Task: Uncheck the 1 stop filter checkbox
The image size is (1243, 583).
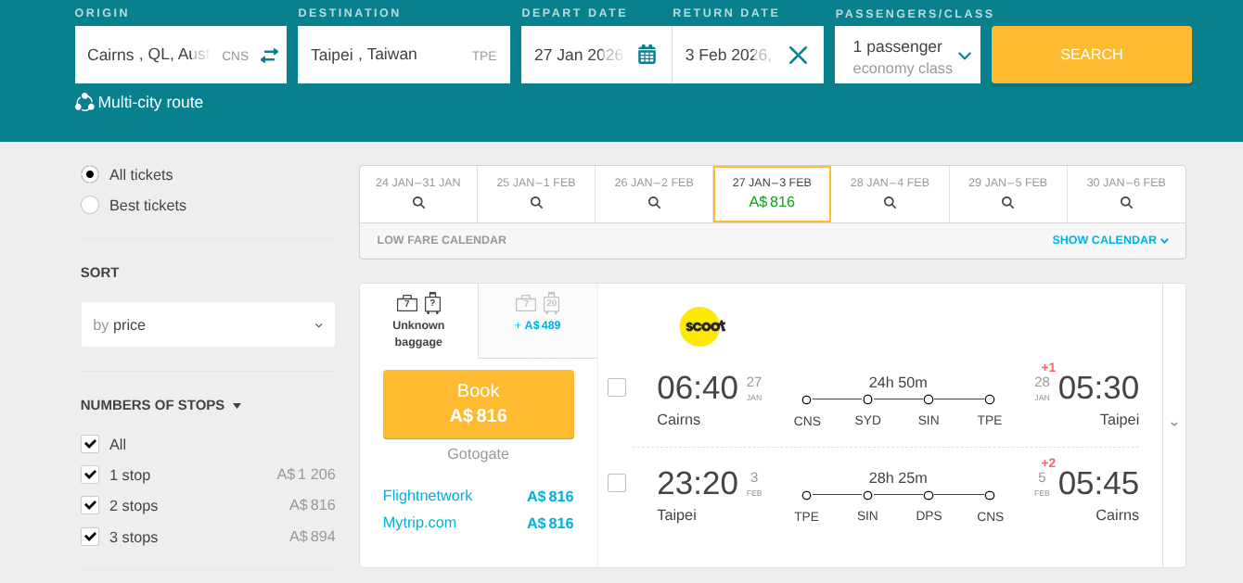Action: pos(90,475)
